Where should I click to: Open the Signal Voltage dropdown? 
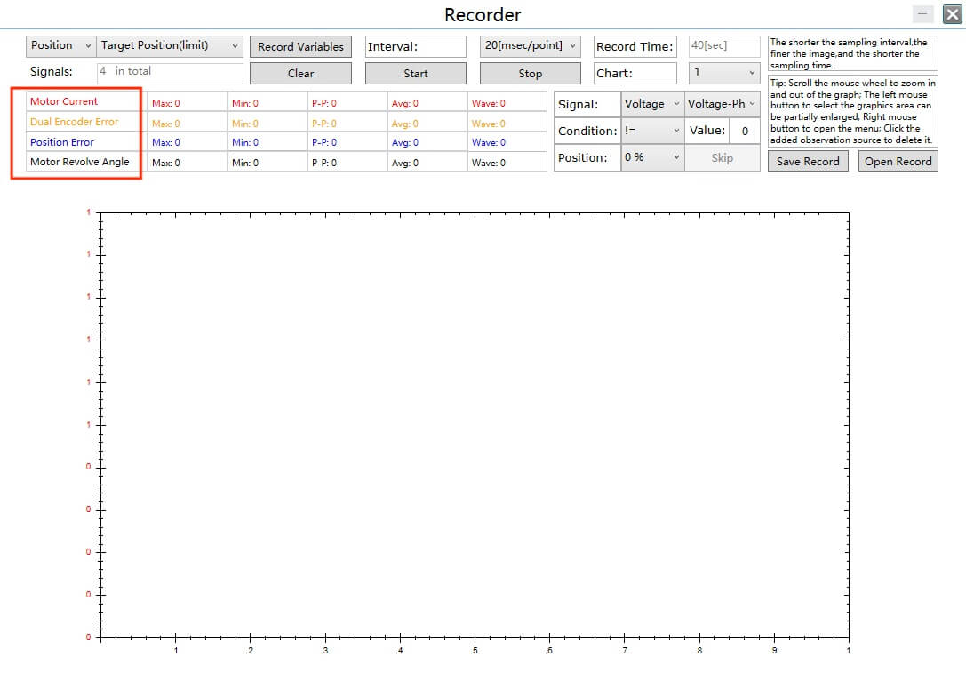point(651,104)
